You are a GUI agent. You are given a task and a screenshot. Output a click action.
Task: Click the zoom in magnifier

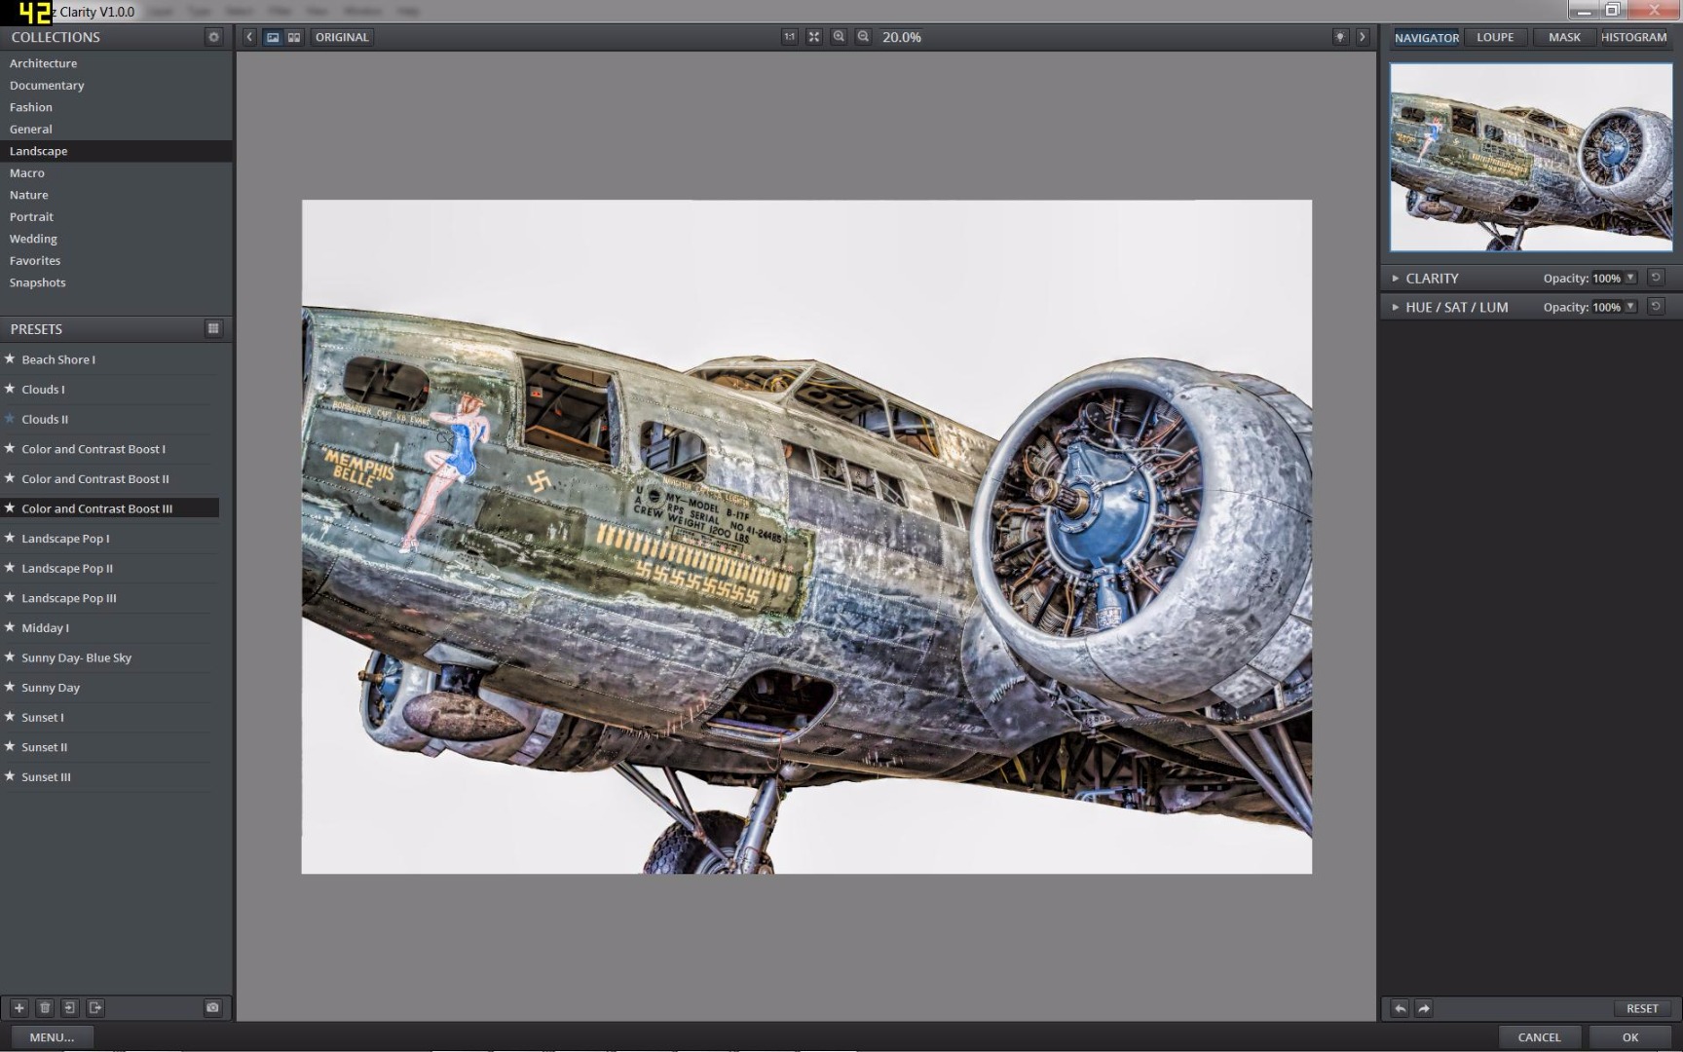click(839, 37)
